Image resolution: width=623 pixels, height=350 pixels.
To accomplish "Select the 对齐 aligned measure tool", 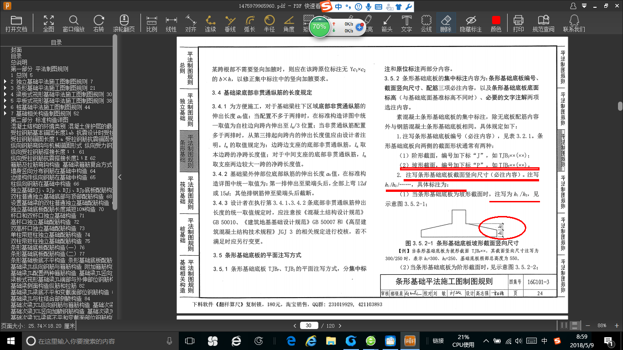I will (191, 24).
